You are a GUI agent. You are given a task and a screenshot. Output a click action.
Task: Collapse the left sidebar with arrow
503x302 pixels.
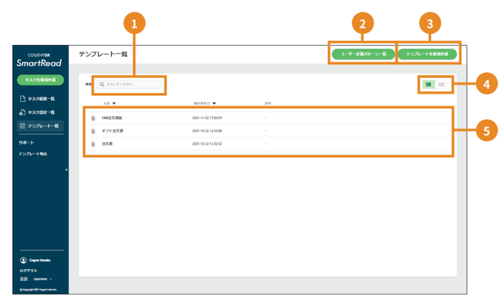66,170
